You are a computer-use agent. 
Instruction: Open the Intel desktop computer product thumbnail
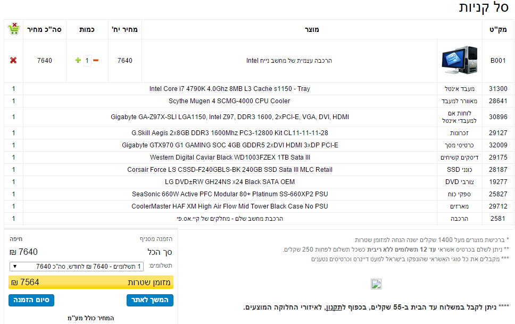tap(460, 60)
